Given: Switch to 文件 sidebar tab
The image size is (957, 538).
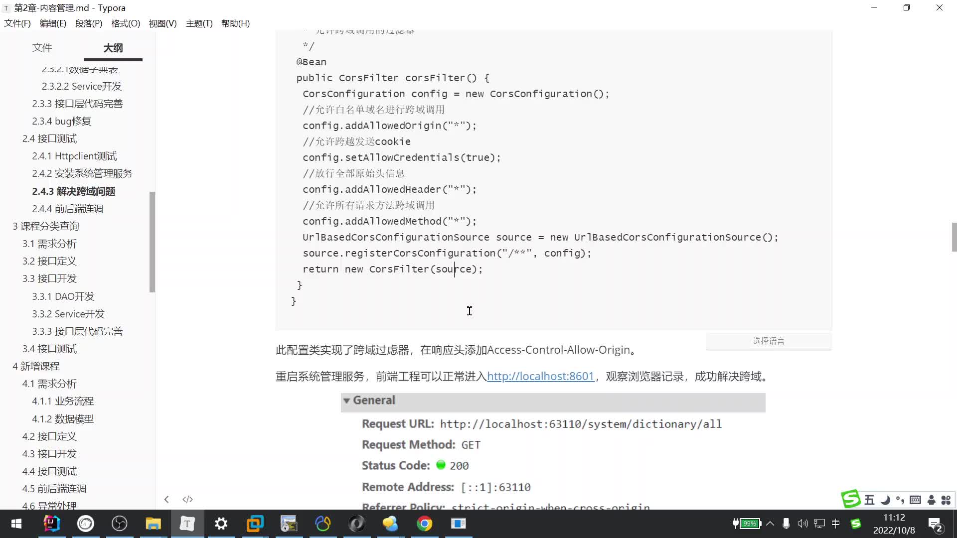Looking at the screenshot, I should [42, 48].
